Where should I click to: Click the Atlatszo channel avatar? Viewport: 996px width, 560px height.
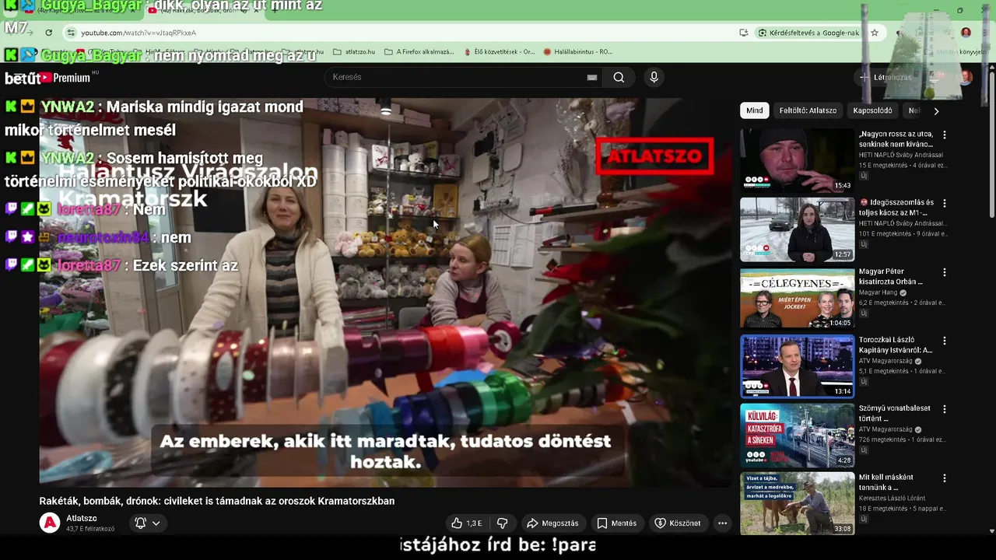[x=50, y=523]
